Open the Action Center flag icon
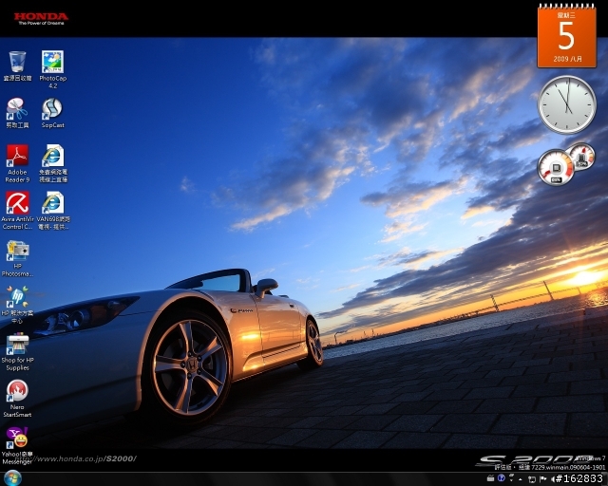This screenshot has height=486, width=608. coord(543,479)
